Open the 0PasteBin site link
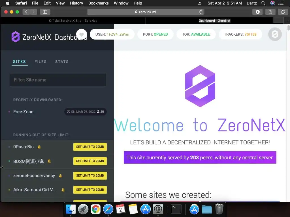The image size is (290, 217). click(24, 147)
